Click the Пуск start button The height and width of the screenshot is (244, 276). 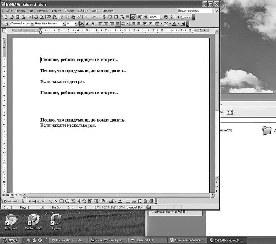coord(11,240)
